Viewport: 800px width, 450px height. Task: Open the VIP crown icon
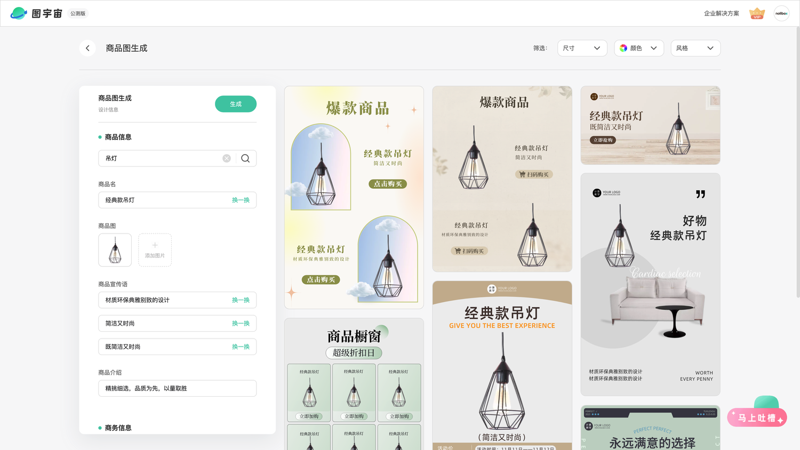click(x=757, y=13)
